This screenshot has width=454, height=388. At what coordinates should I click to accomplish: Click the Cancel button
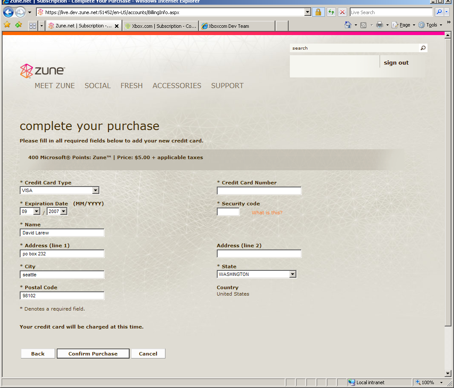(x=148, y=353)
